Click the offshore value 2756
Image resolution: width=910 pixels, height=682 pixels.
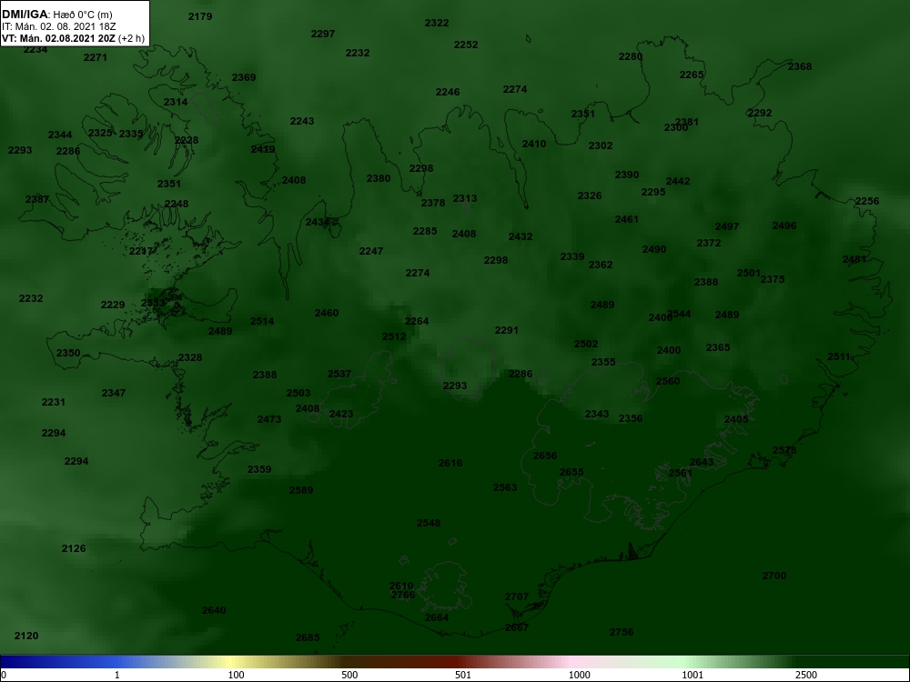point(622,633)
